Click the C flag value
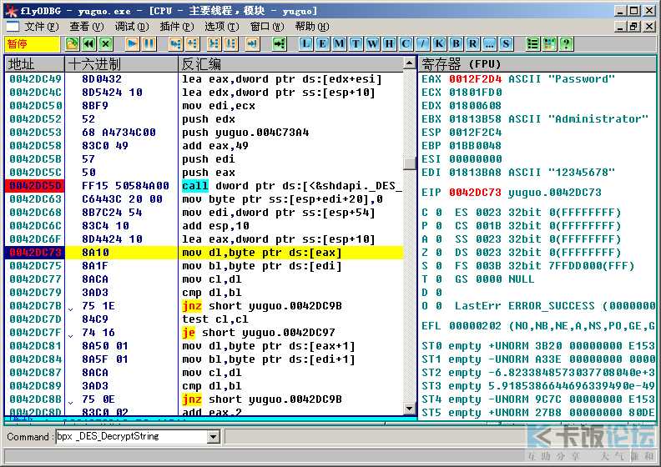Screen dimensions: 661x467 pos(439,212)
